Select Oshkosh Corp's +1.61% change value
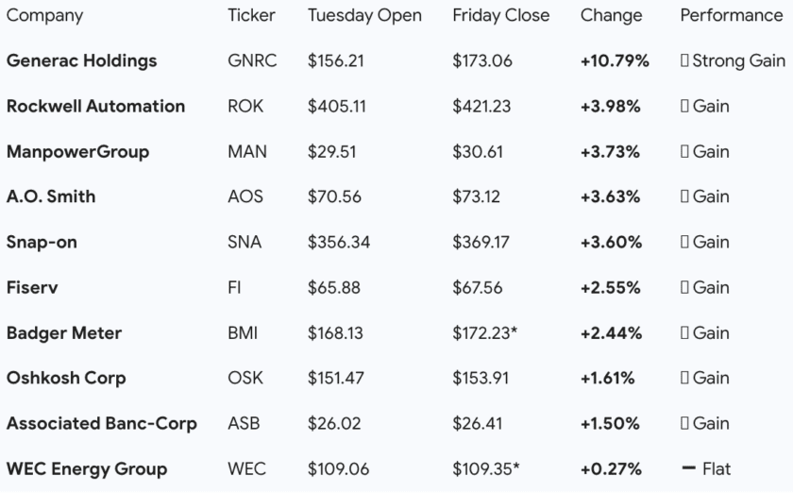This screenshot has width=793, height=493. pos(607,379)
